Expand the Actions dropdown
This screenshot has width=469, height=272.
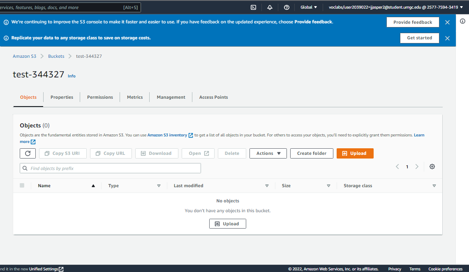pyautogui.click(x=268, y=153)
